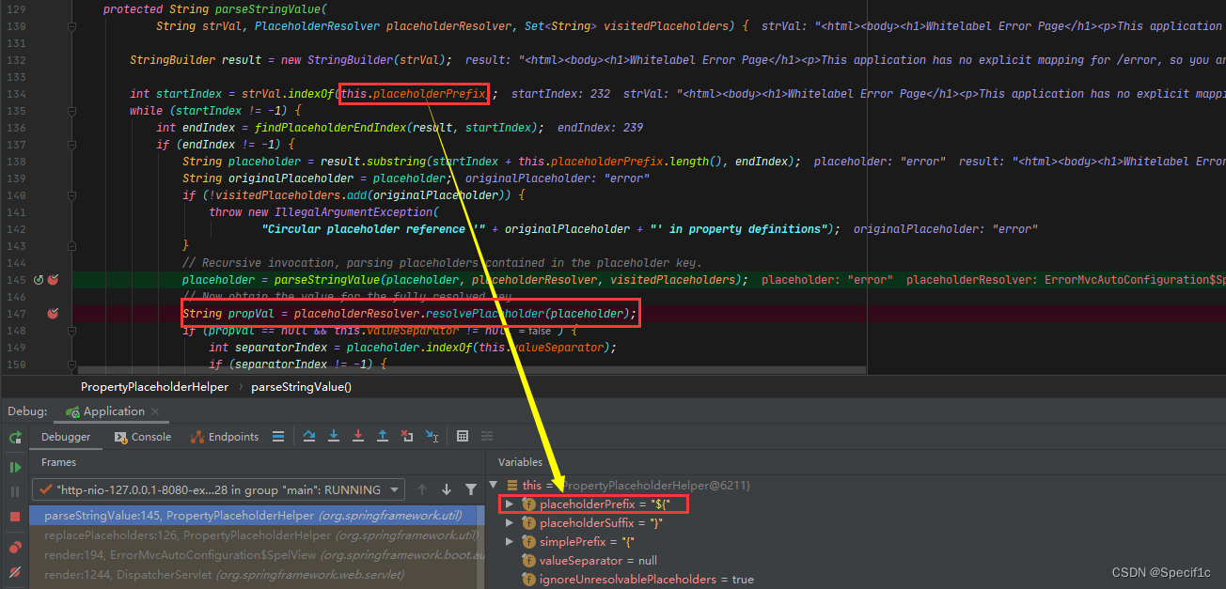
Task: Close the Application debug tab
Action: pyautogui.click(x=156, y=411)
